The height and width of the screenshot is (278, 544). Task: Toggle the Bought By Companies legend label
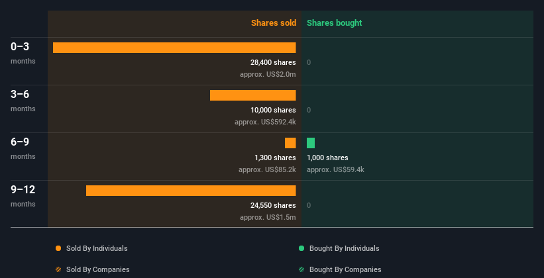[x=345, y=269]
